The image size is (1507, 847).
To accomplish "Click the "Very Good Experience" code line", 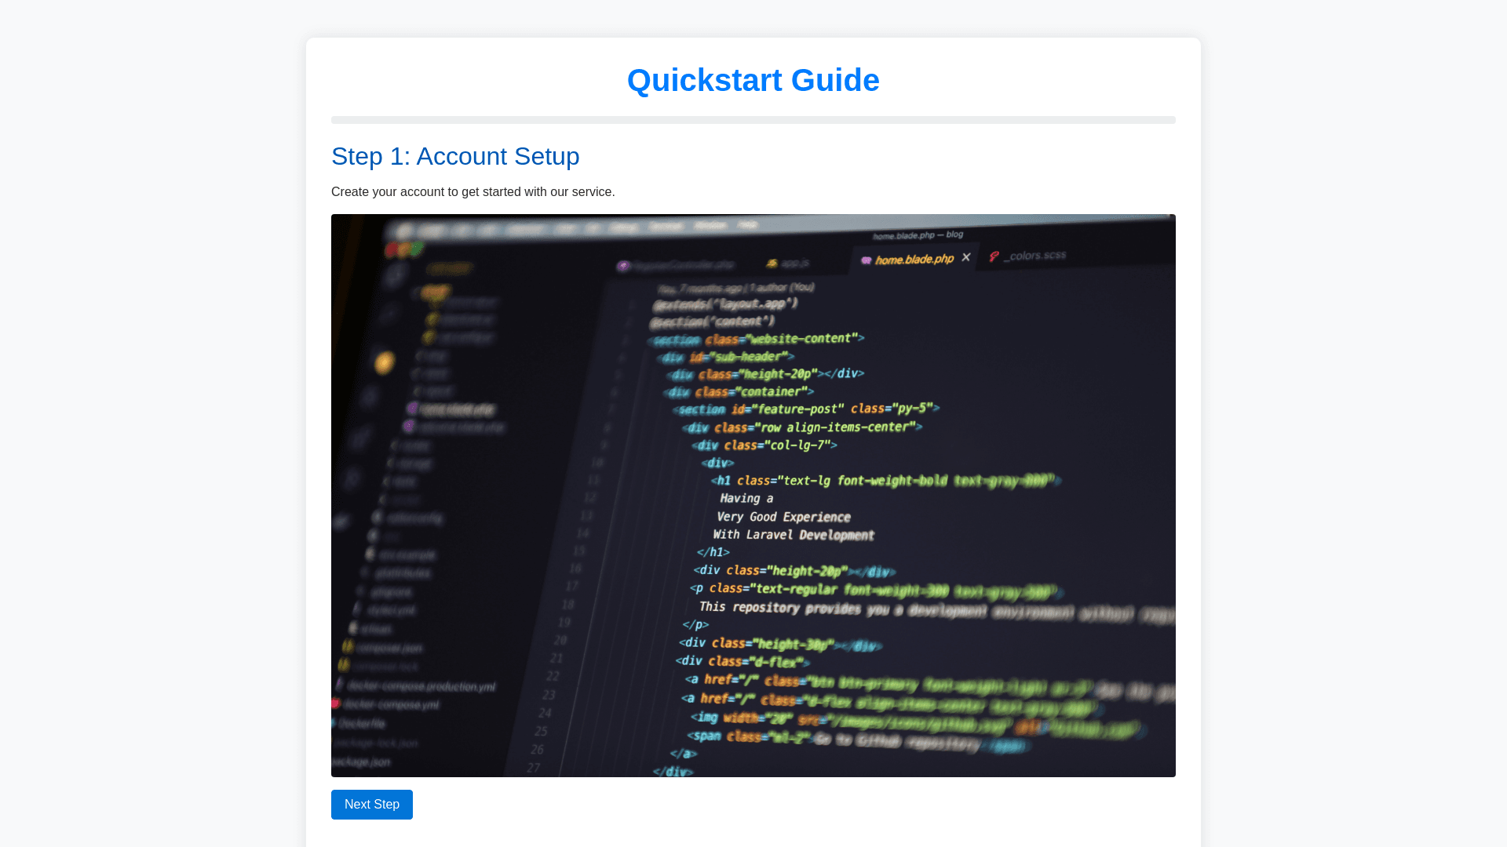I will 783,517.
